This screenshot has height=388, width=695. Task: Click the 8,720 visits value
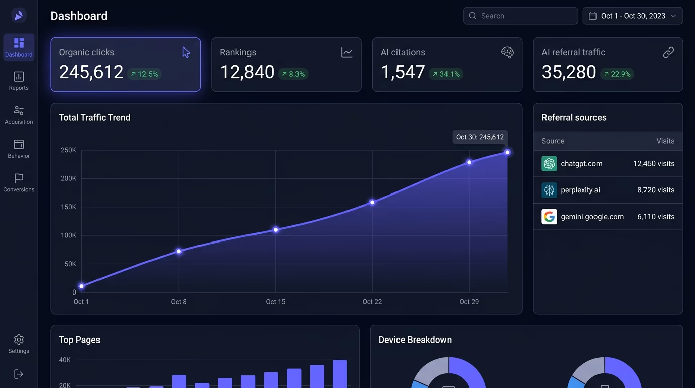click(x=656, y=190)
